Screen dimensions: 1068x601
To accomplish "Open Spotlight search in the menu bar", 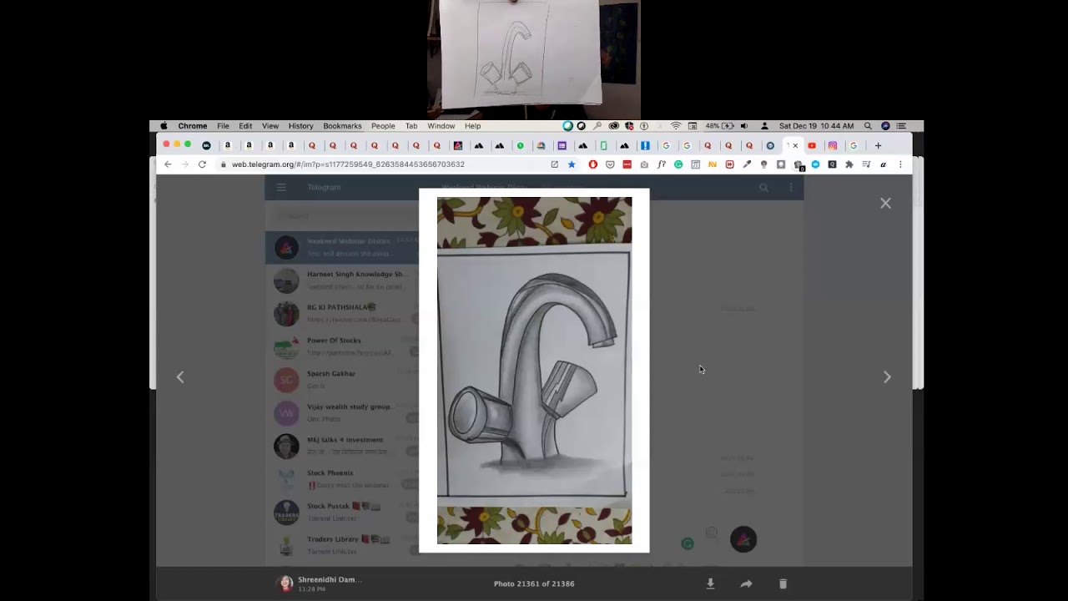I will pos(868,126).
